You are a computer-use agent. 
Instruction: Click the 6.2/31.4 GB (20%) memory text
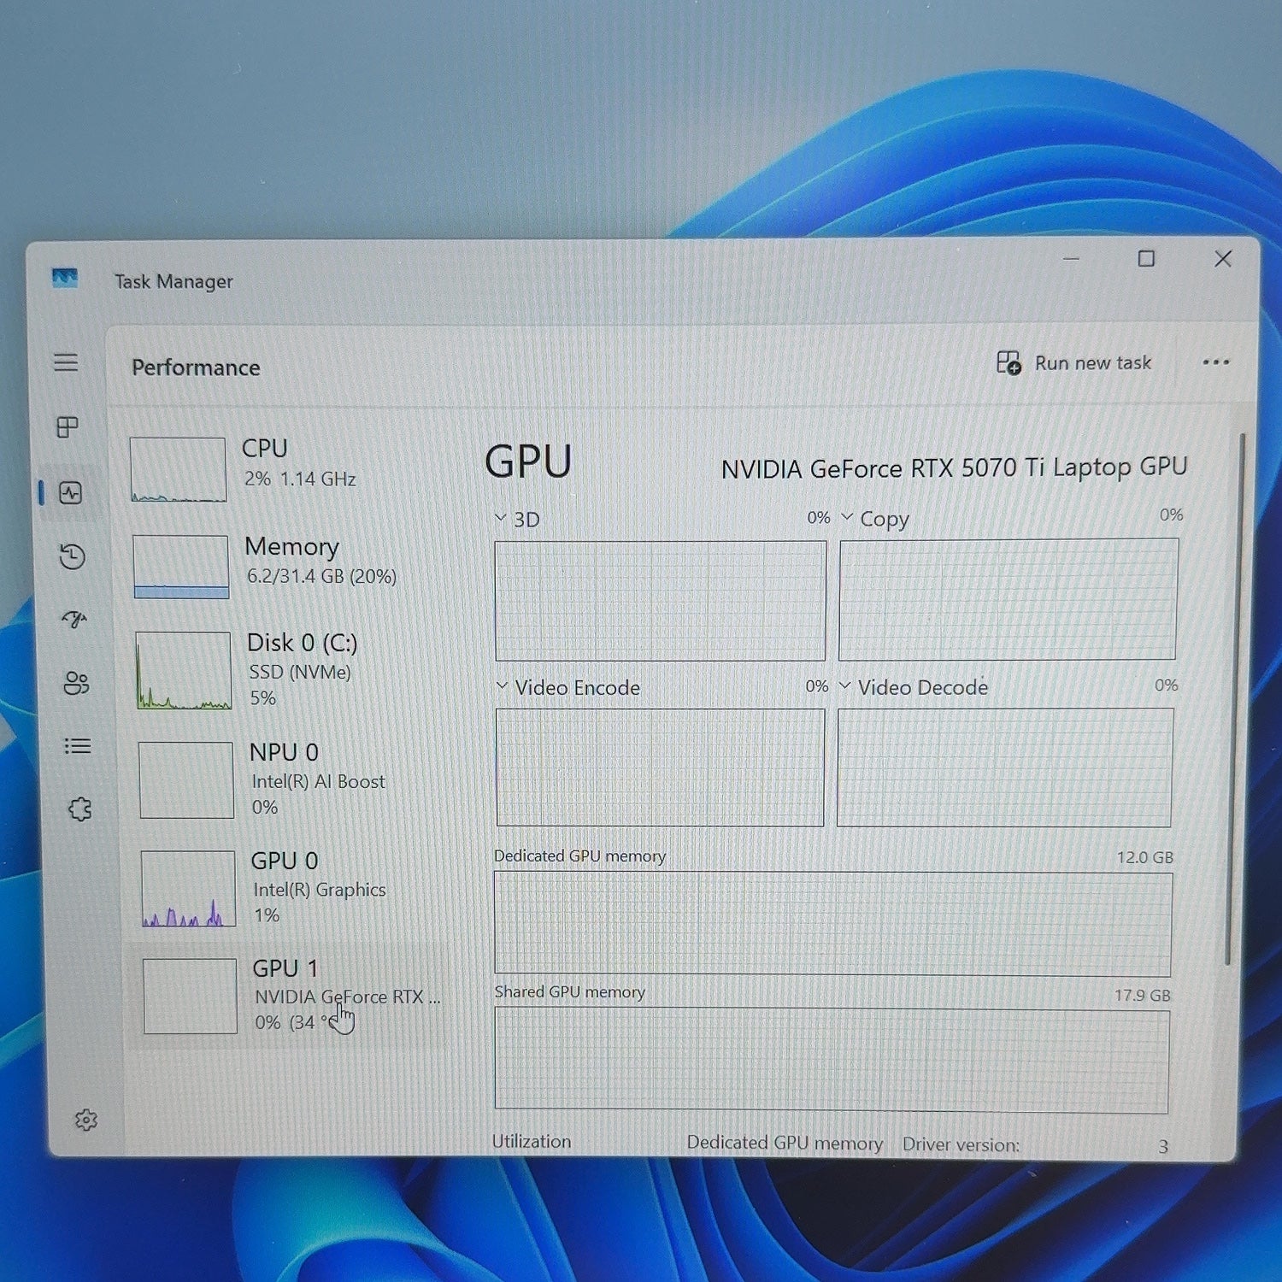[x=321, y=577]
